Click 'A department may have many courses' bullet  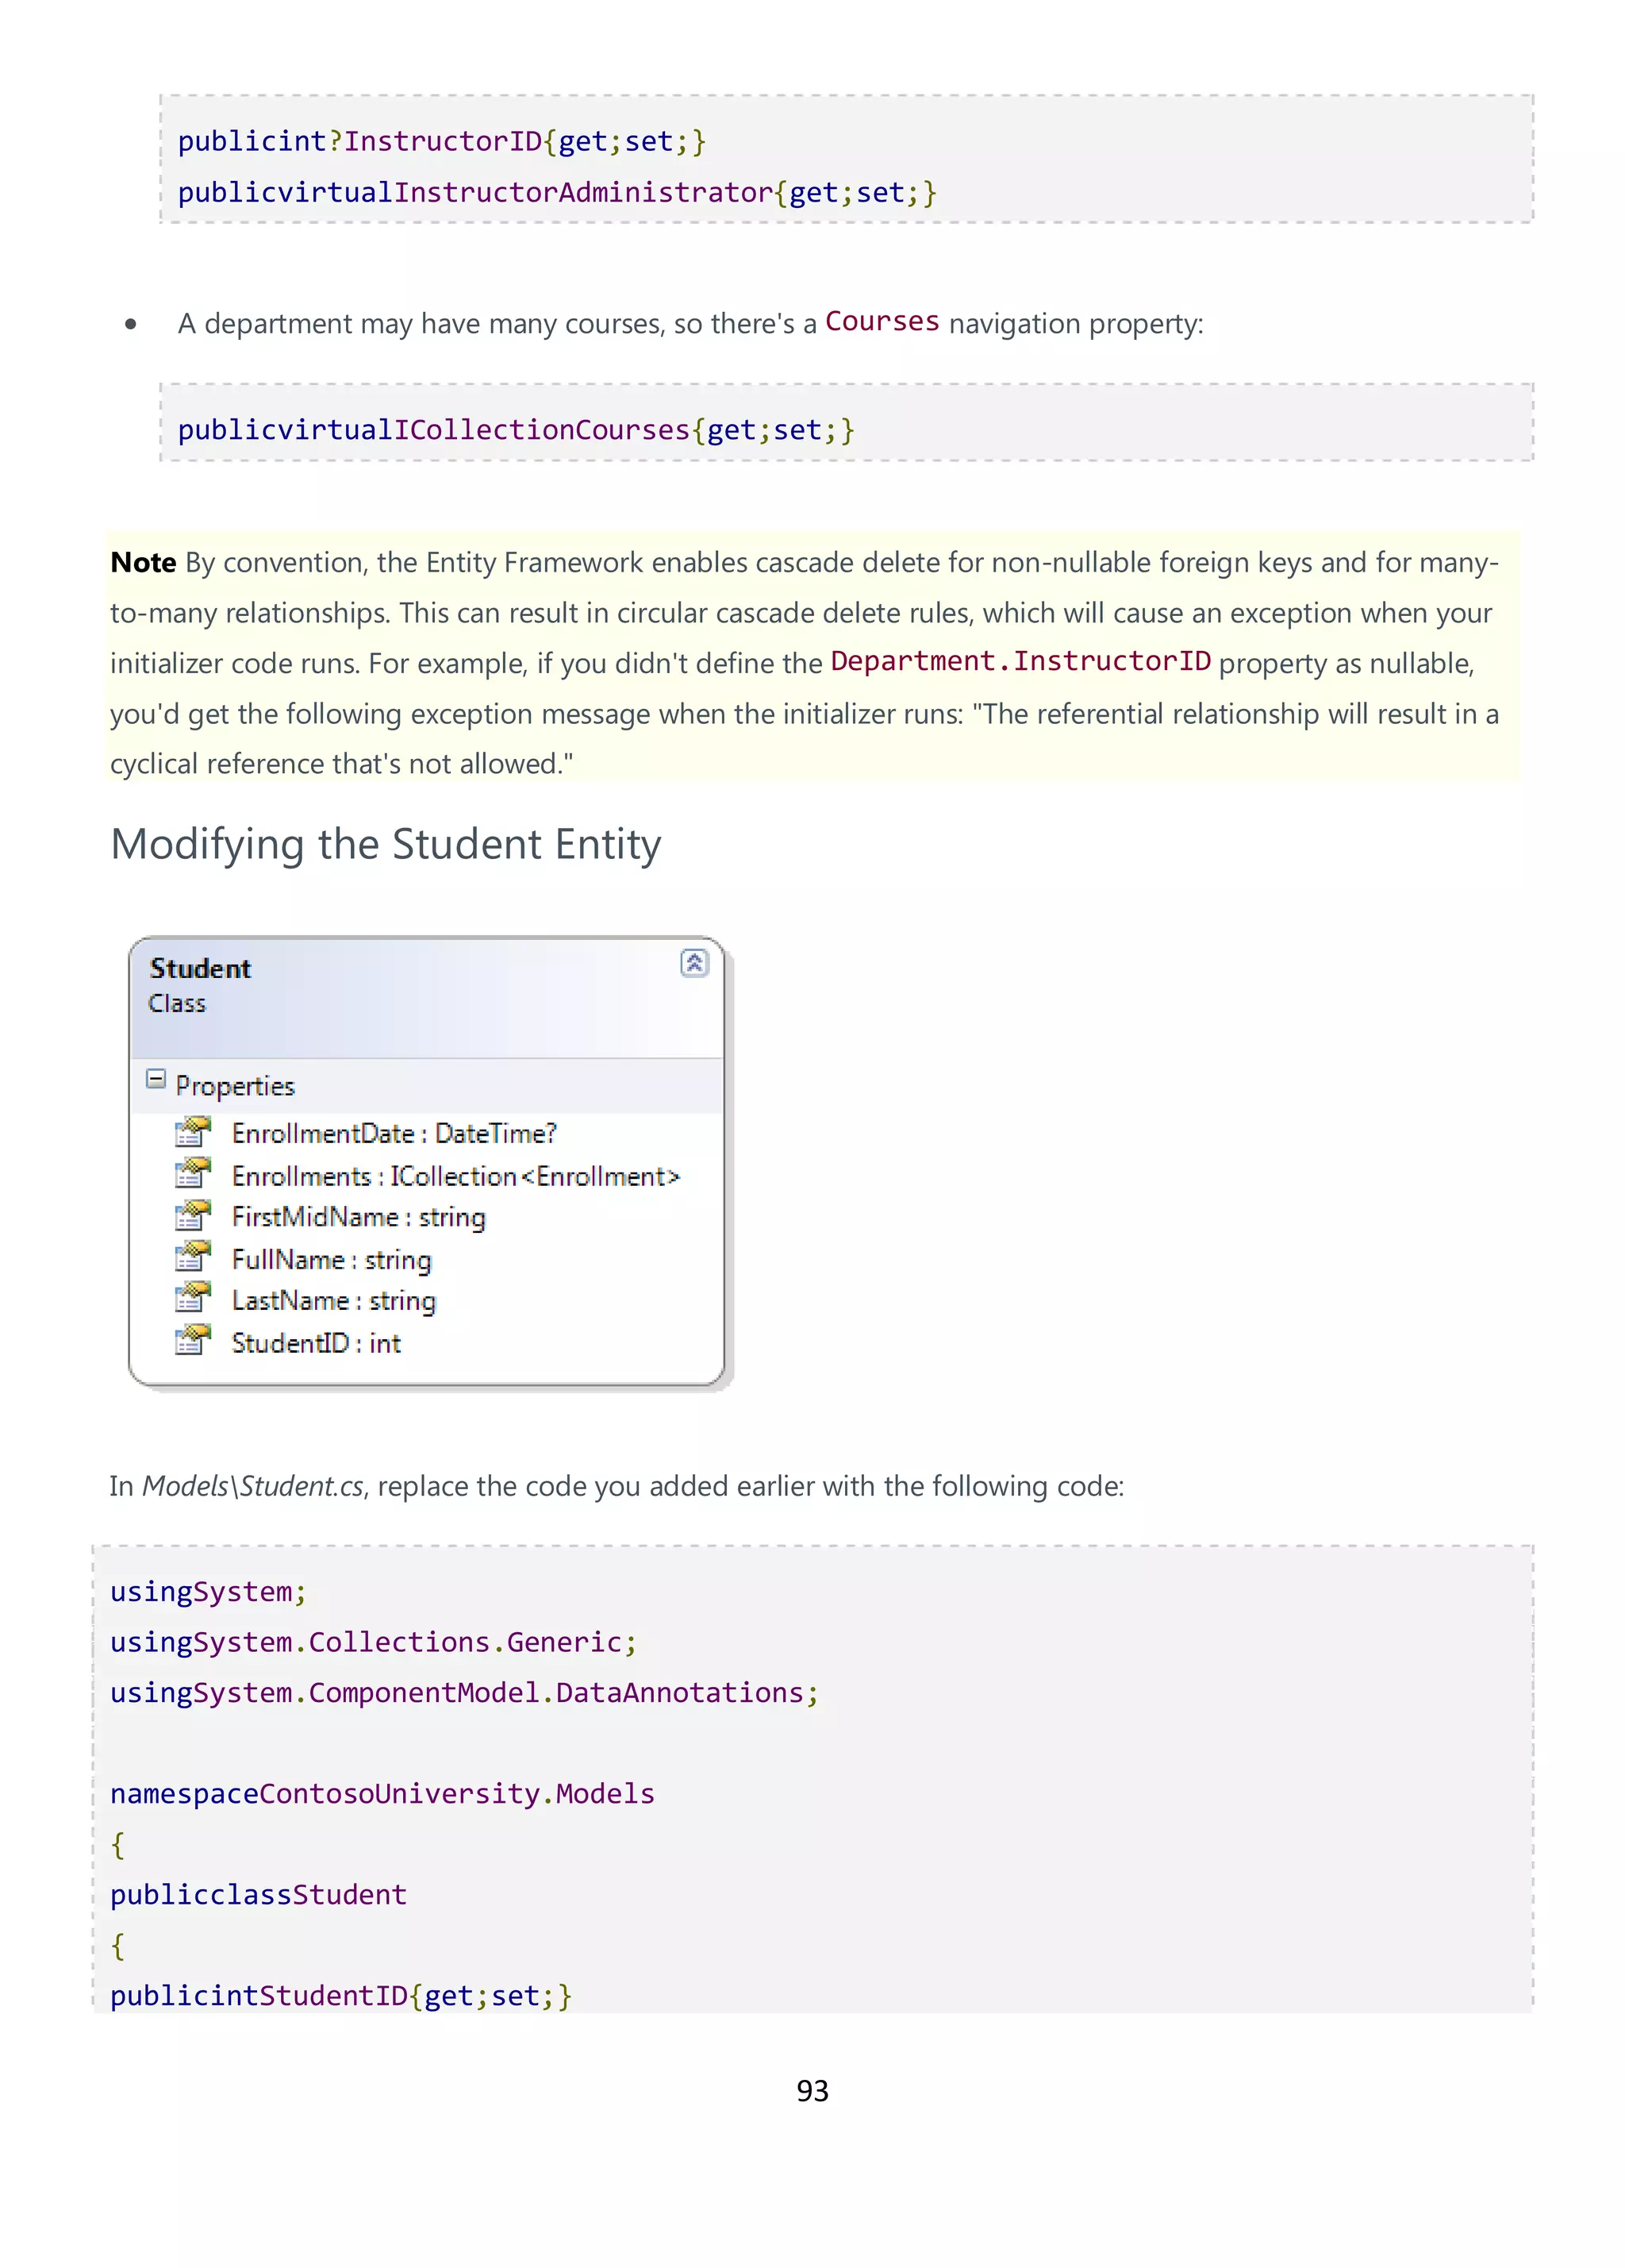pyautogui.click(x=690, y=323)
